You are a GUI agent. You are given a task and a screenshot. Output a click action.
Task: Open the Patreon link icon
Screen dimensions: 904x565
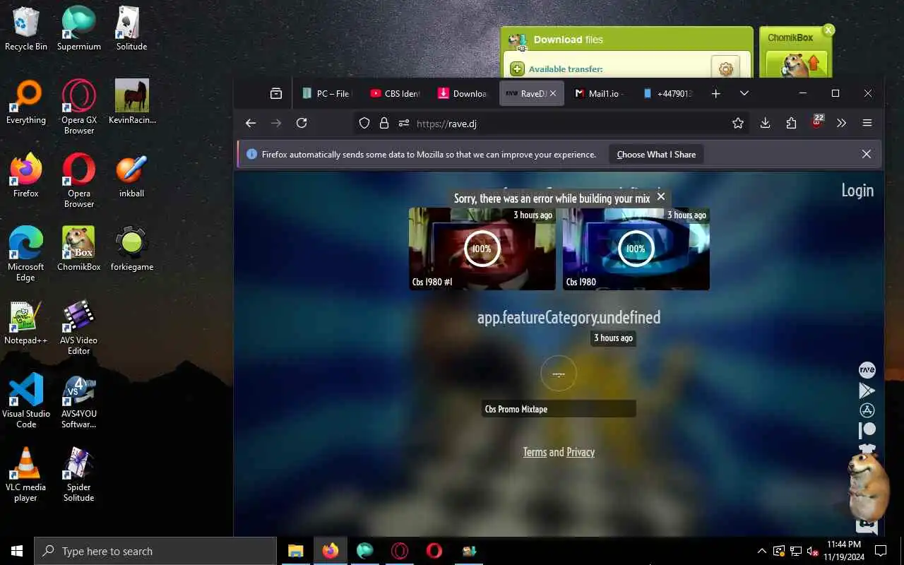click(x=867, y=430)
